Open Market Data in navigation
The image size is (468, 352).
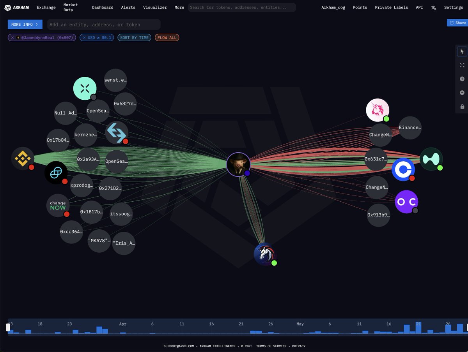click(x=71, y=7)
